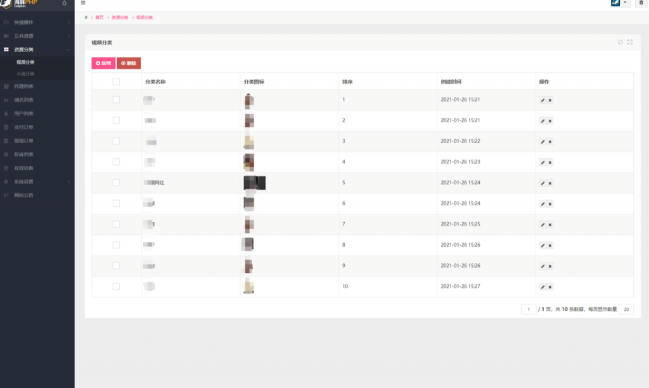
Task: Refresh the 视频分类 panel
Action: pos(620,42)
